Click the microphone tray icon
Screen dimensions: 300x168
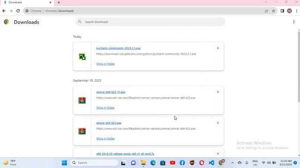[x=247, y=163]
